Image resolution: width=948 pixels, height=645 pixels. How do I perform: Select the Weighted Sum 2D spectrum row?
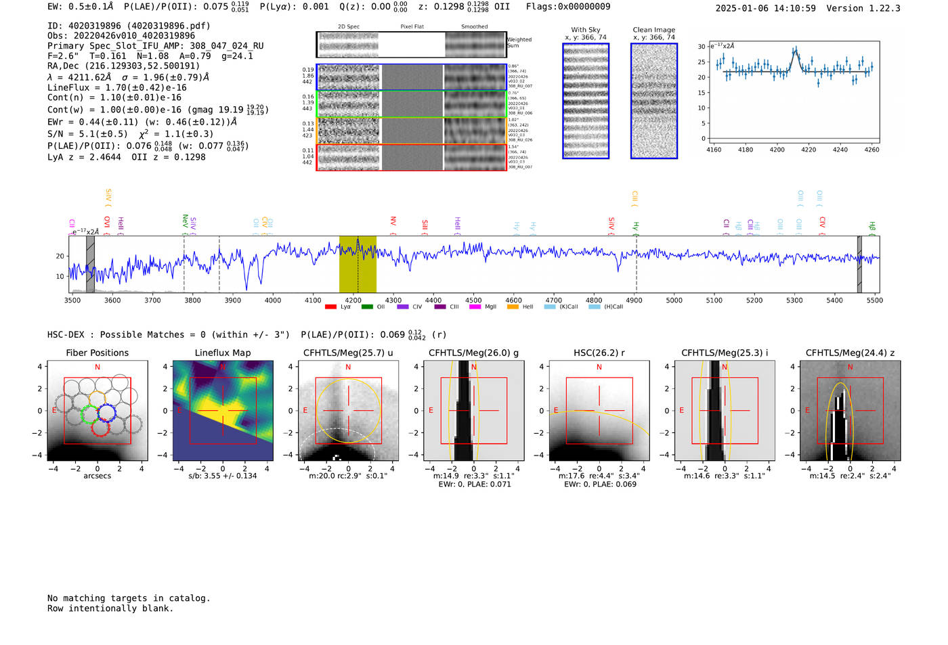pyautogui.click(x=411, y=45)
